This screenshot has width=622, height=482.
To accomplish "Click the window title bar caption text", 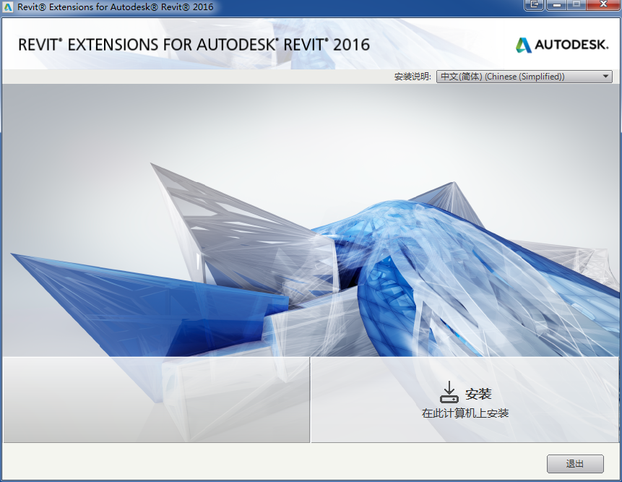I will click(116, 7).
